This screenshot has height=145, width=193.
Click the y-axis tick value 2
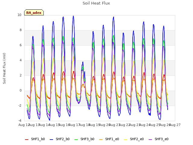click(21, 76)
